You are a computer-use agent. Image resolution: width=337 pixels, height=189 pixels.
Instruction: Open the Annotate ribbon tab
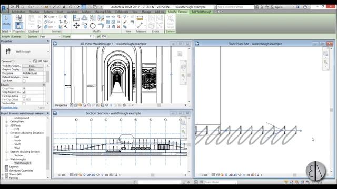[x=73, y=12]
